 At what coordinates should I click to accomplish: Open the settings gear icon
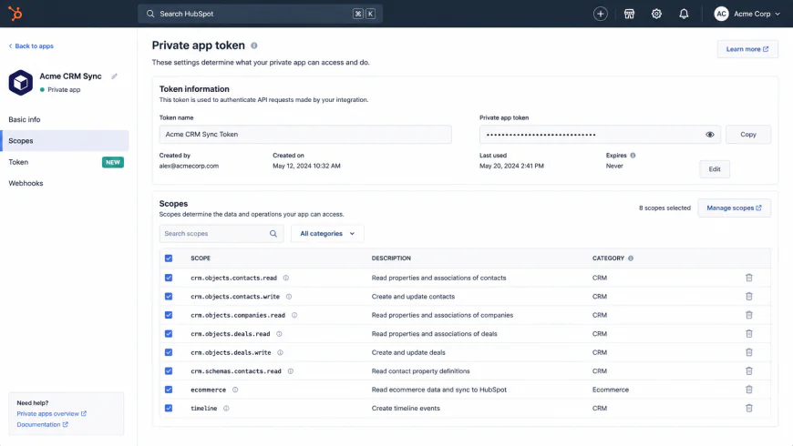click(656, 14)
